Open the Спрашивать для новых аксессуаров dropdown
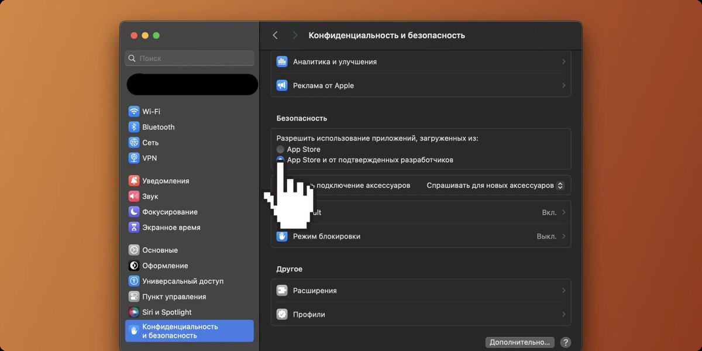The width and height of the screenshot is (702, 351). (x=495, y=185)
